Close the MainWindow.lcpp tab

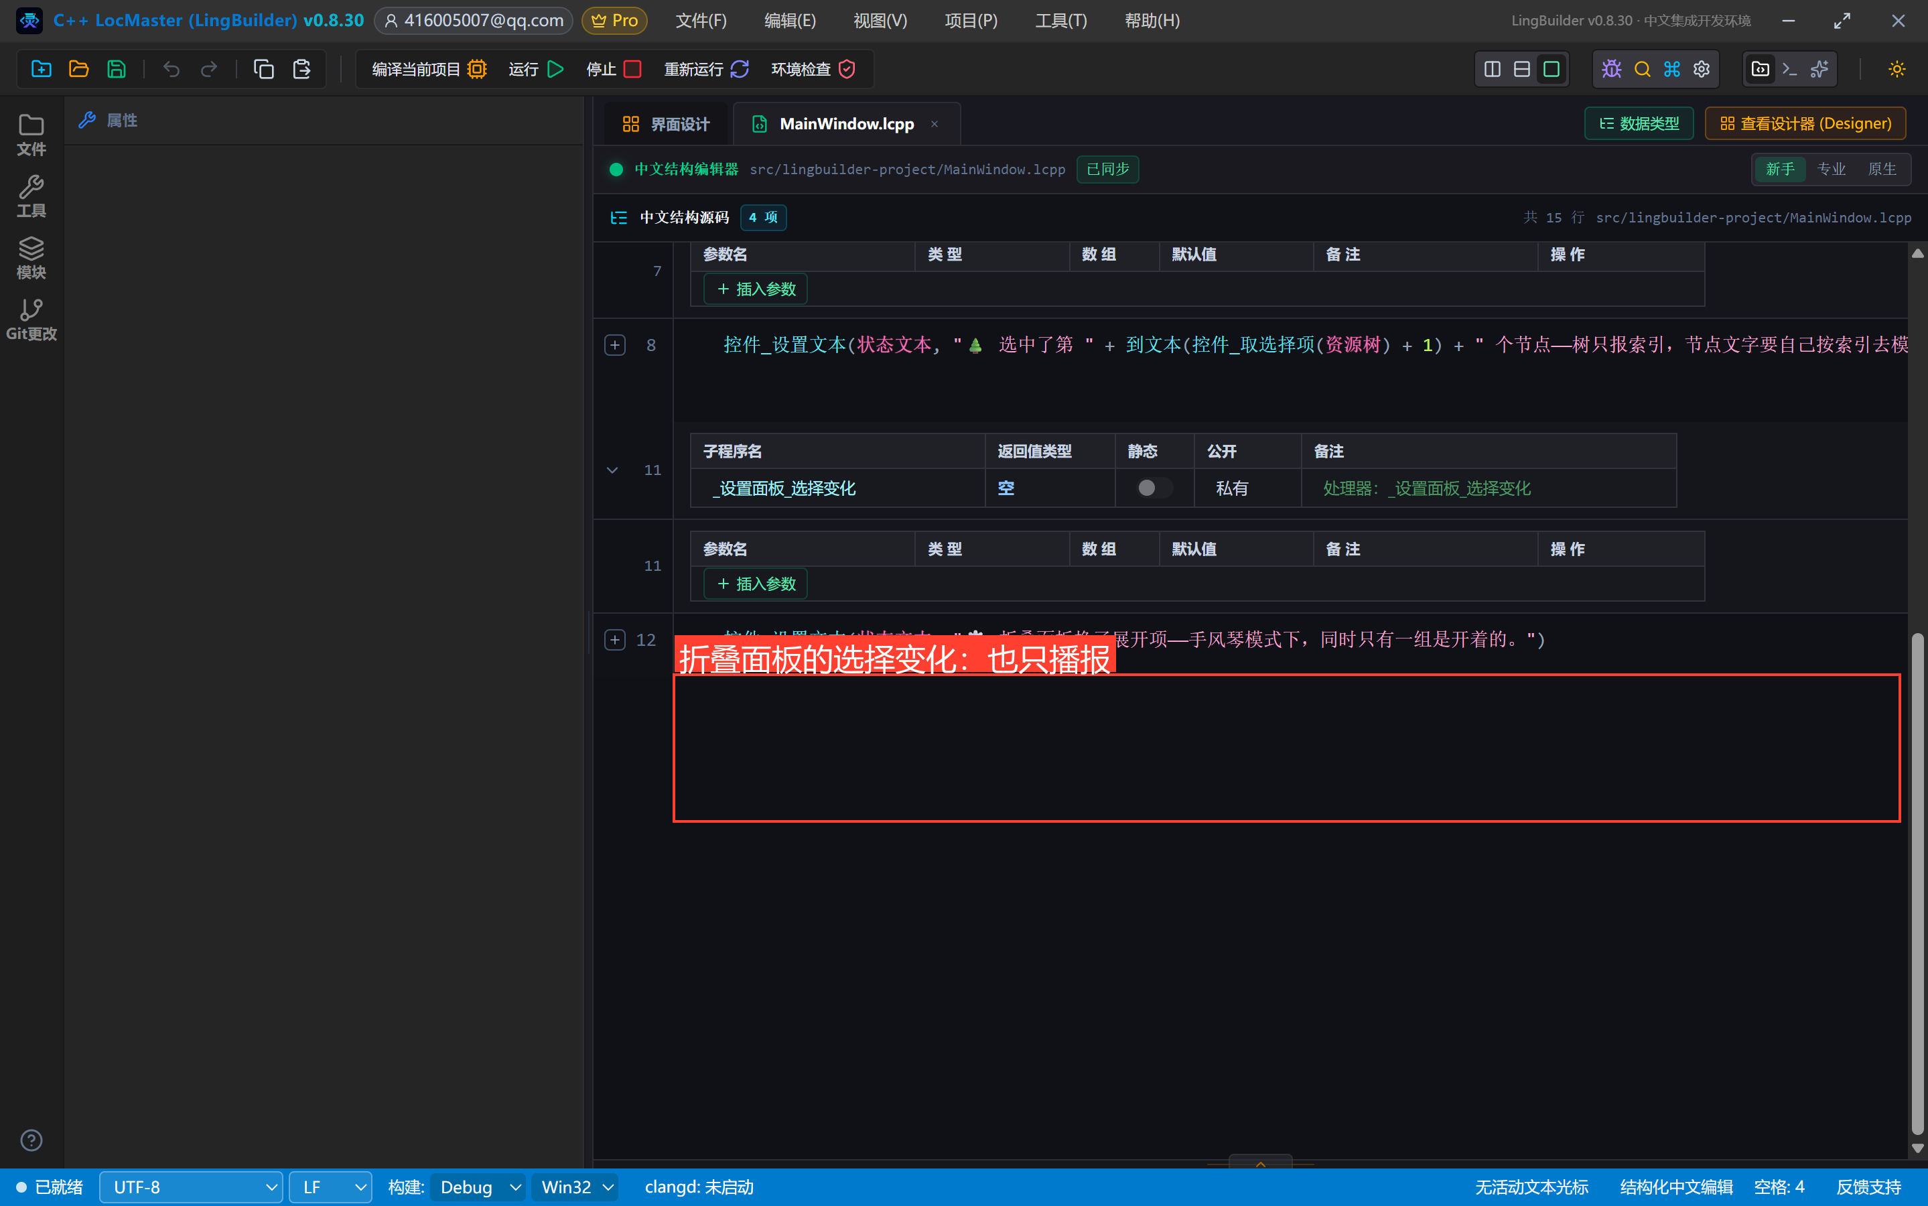(x=935, y=124)
